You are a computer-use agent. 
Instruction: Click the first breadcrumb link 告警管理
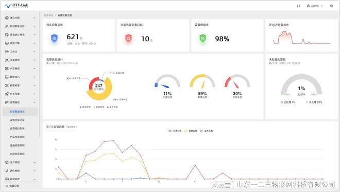[48, 15]
